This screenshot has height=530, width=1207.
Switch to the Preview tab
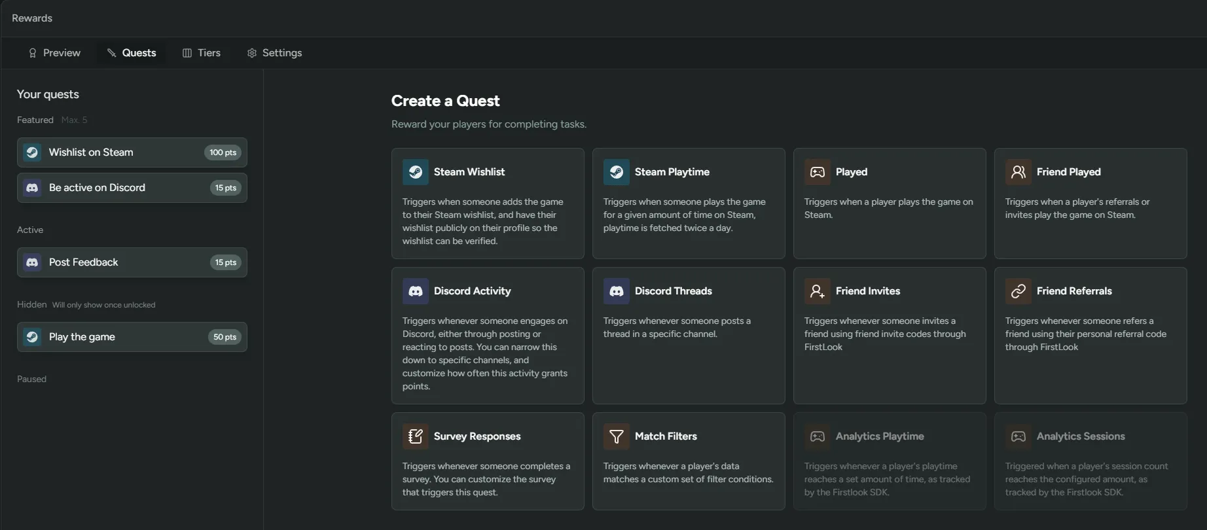(x=54, y=53)
